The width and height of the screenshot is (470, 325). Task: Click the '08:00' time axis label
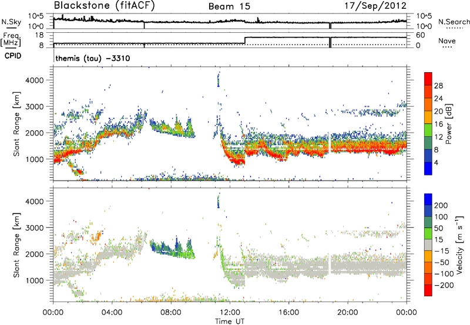[x=171, y=312]
